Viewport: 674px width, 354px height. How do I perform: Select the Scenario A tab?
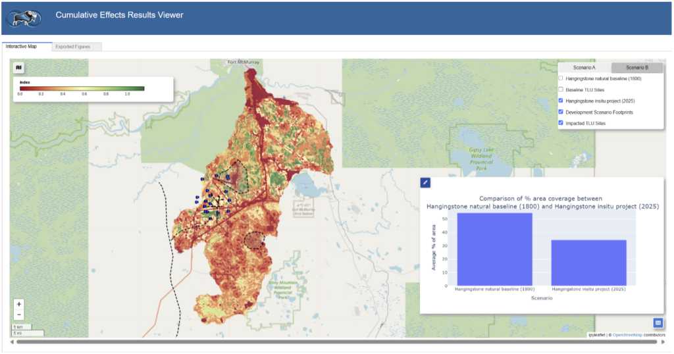click(x=584, y=68)
